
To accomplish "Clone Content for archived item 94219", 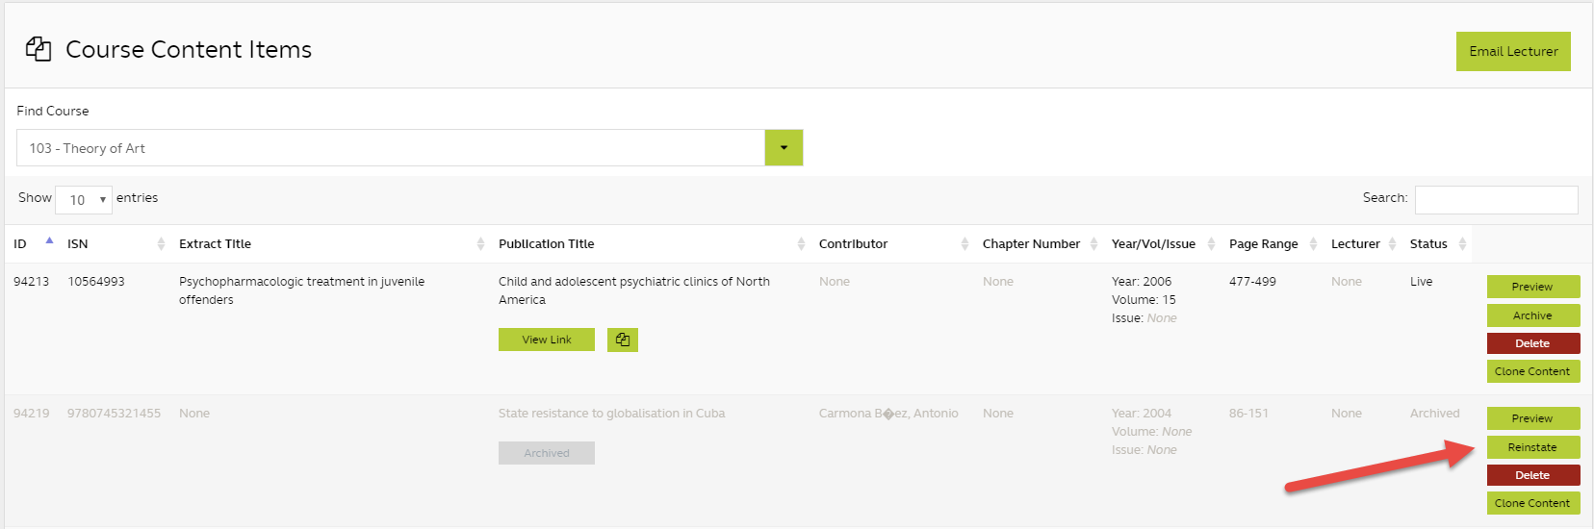I will point(1532,503).
